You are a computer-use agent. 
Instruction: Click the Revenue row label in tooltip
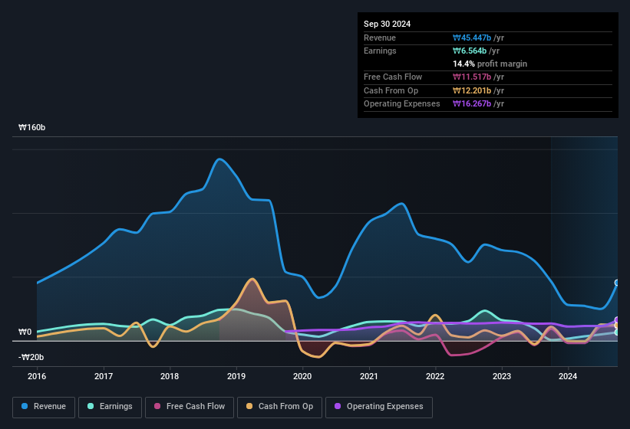coord(380,38)
